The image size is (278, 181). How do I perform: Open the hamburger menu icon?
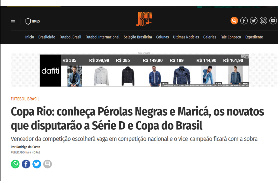(13, 22)
